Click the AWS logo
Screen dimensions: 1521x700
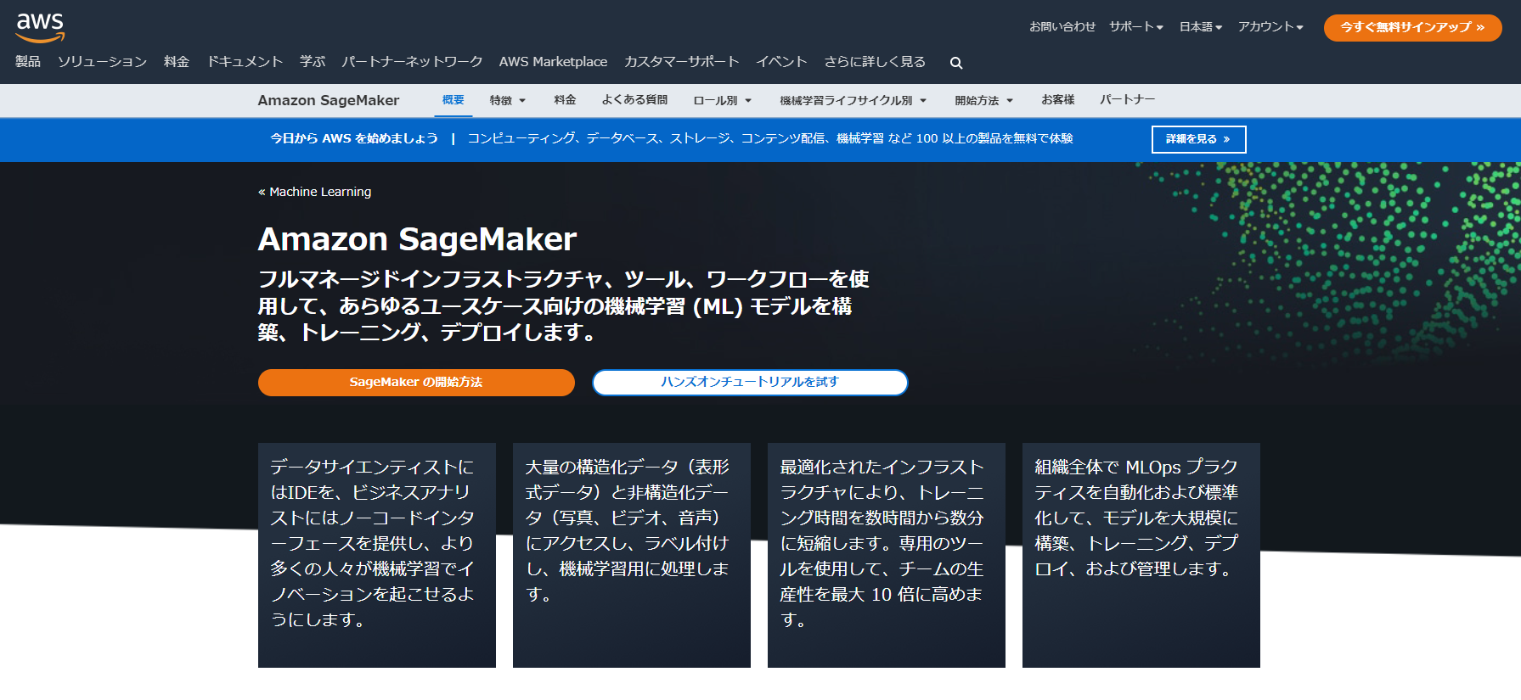(40, 27)
